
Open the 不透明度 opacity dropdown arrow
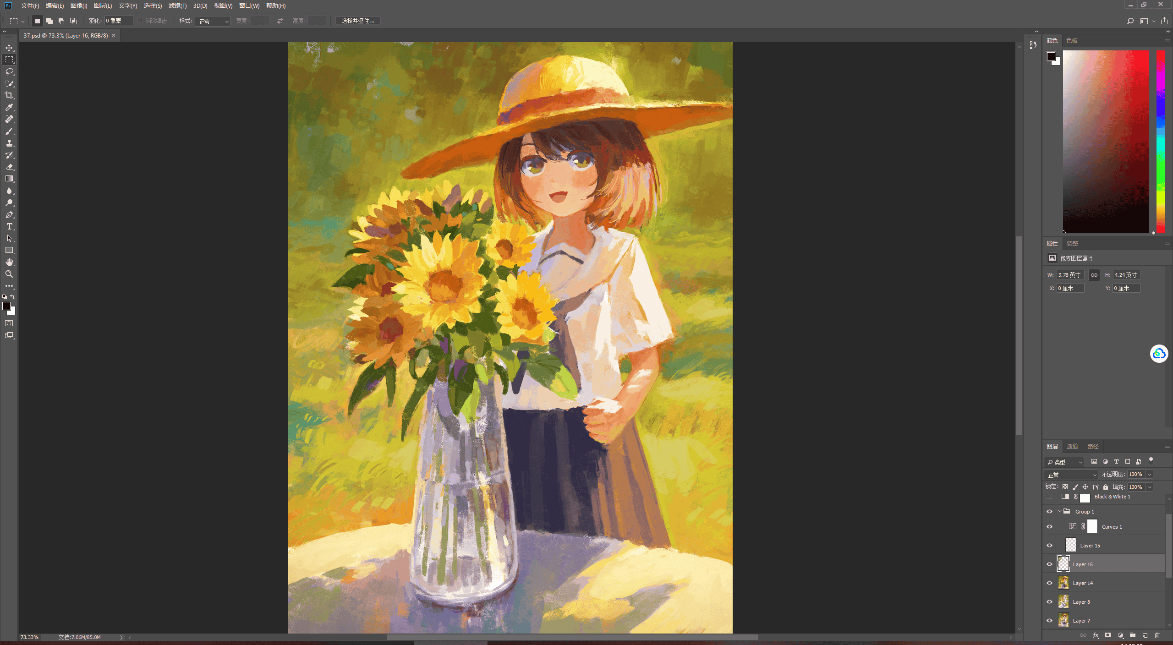click(x=1150, y=475)
